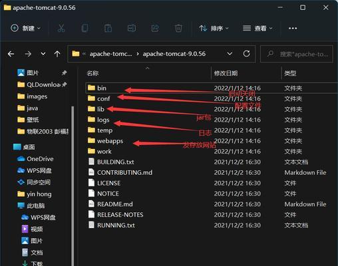
Task: Click the search apache-to... input field
Action: (x=297, y=54)
